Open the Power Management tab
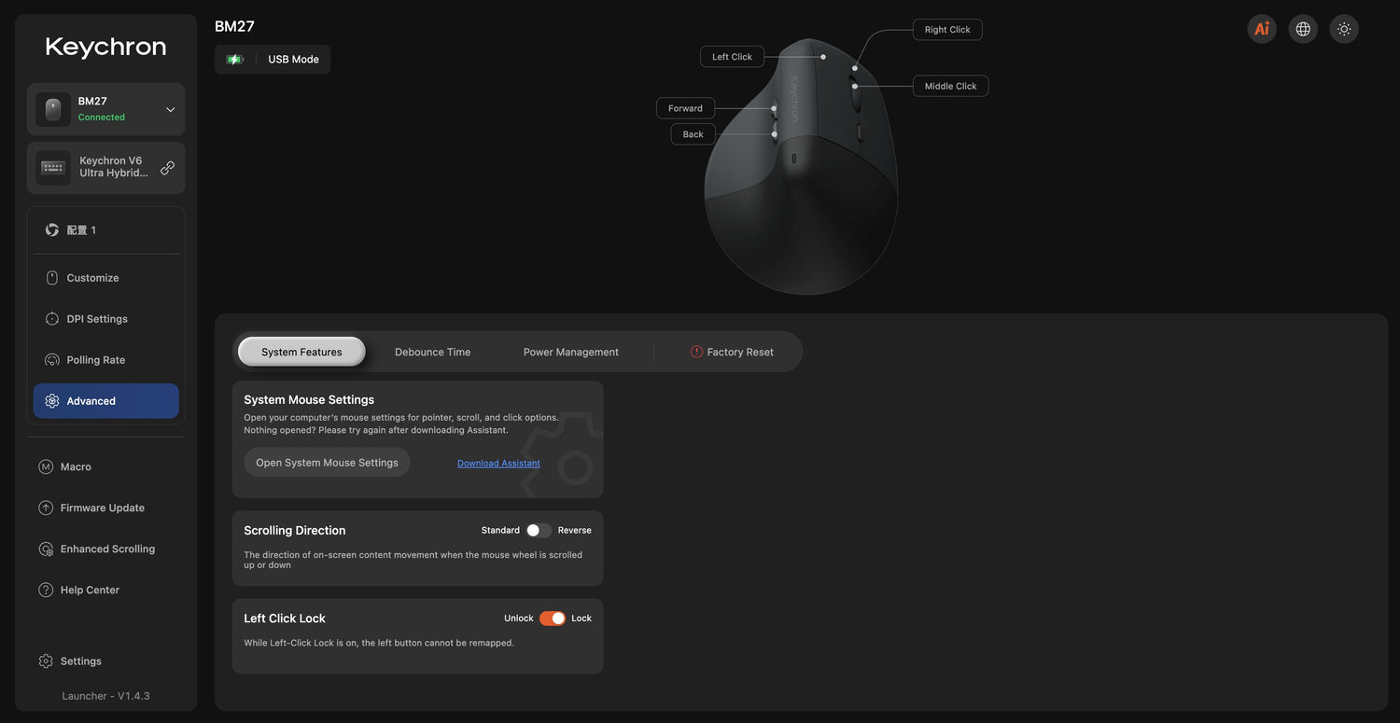The image size is (1400, 723). pyautogui.click(x=571, y=352)
